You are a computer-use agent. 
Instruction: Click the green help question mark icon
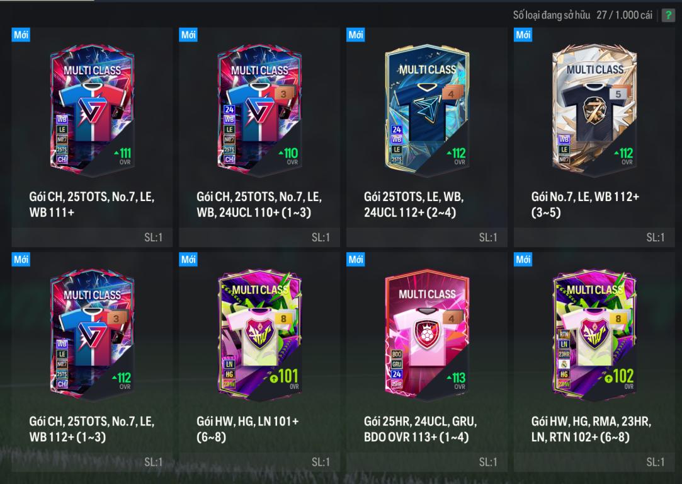coord(668,15)
